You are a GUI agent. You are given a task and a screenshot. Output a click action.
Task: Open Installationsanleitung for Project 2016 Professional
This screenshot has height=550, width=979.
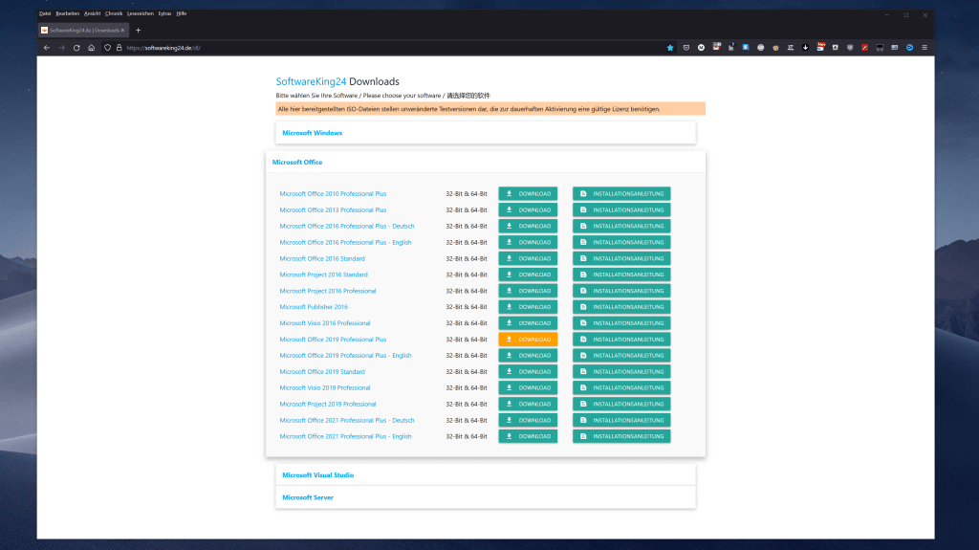(621, 291)
